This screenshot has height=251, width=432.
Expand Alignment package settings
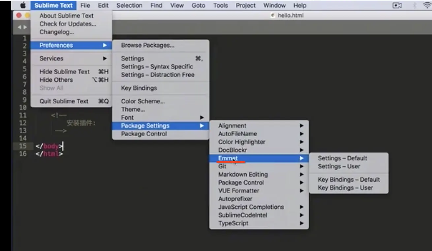click(x=259, y=126)
